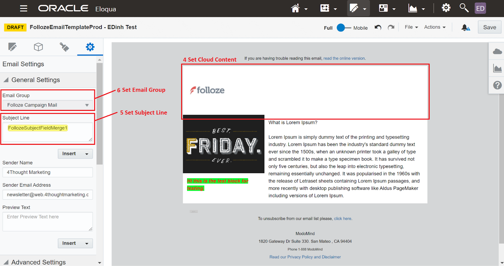The width and height of the screenshot is (504, 266).
Task: Open the style paintbrush tab
Action: coord(64,47)
